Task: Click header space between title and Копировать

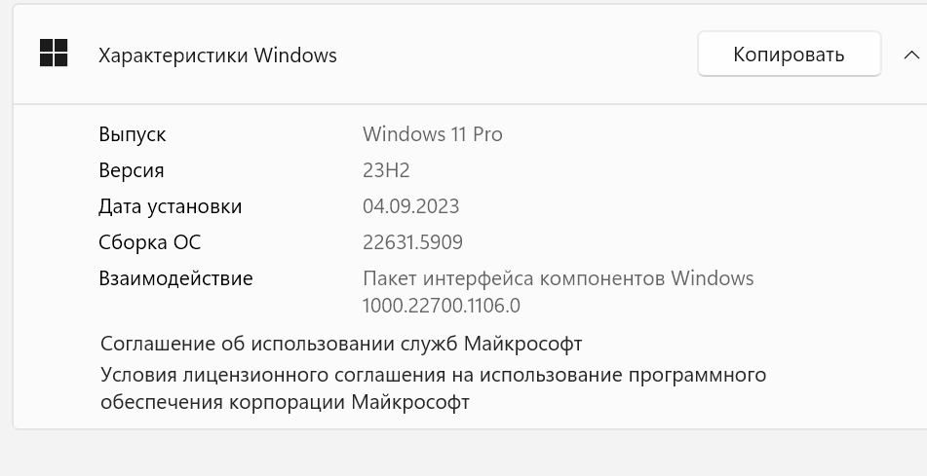Action: 517,55
